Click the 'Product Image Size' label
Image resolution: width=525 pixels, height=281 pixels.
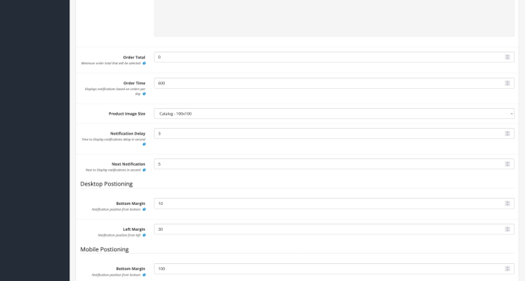(127, 114)
